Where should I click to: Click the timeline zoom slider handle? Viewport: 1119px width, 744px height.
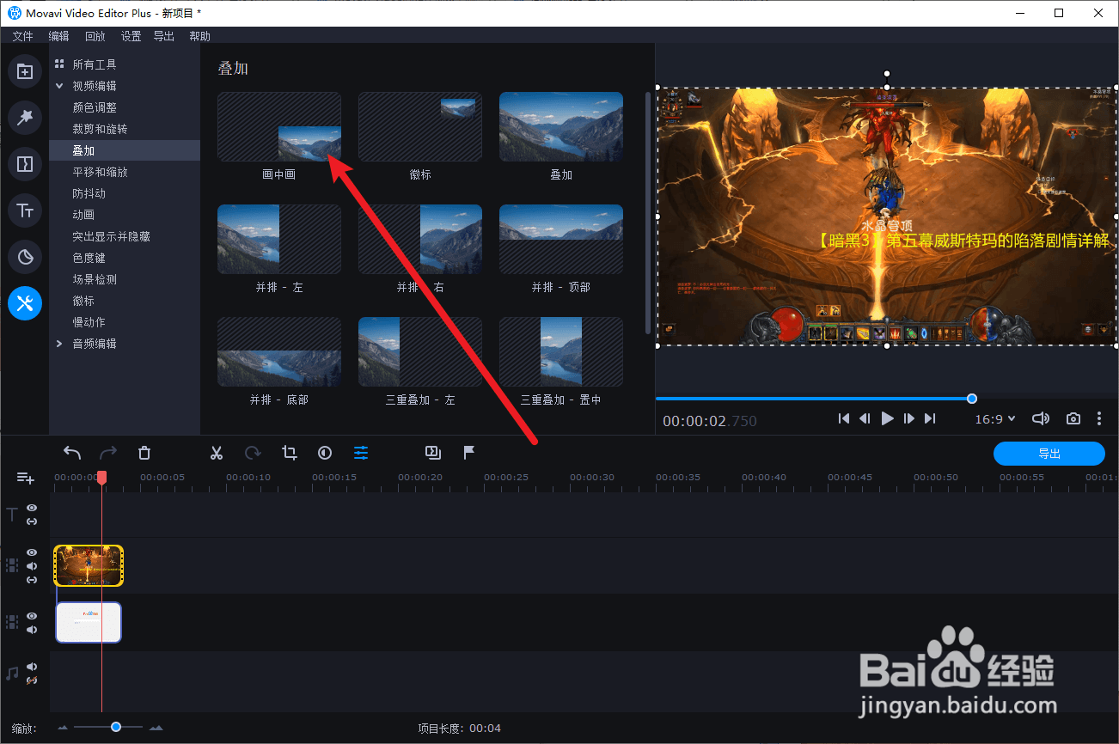pyautogui.click(x=115, y=728)
